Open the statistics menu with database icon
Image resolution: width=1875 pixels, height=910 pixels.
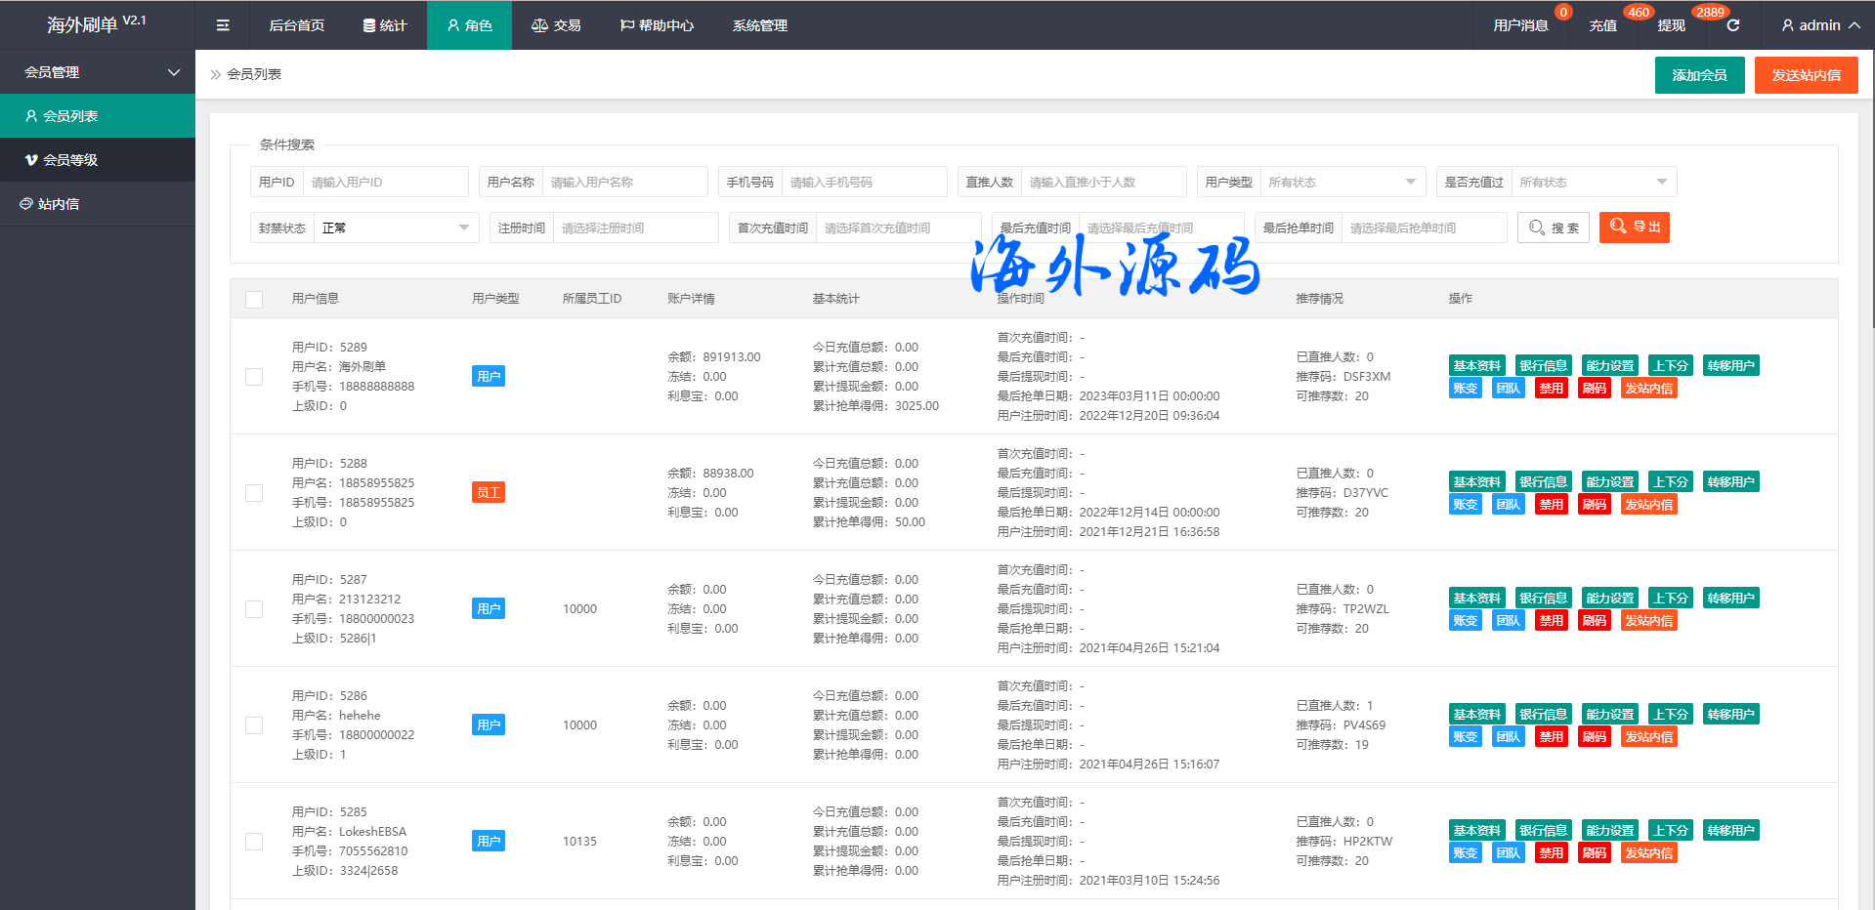(x=385, y=25)
